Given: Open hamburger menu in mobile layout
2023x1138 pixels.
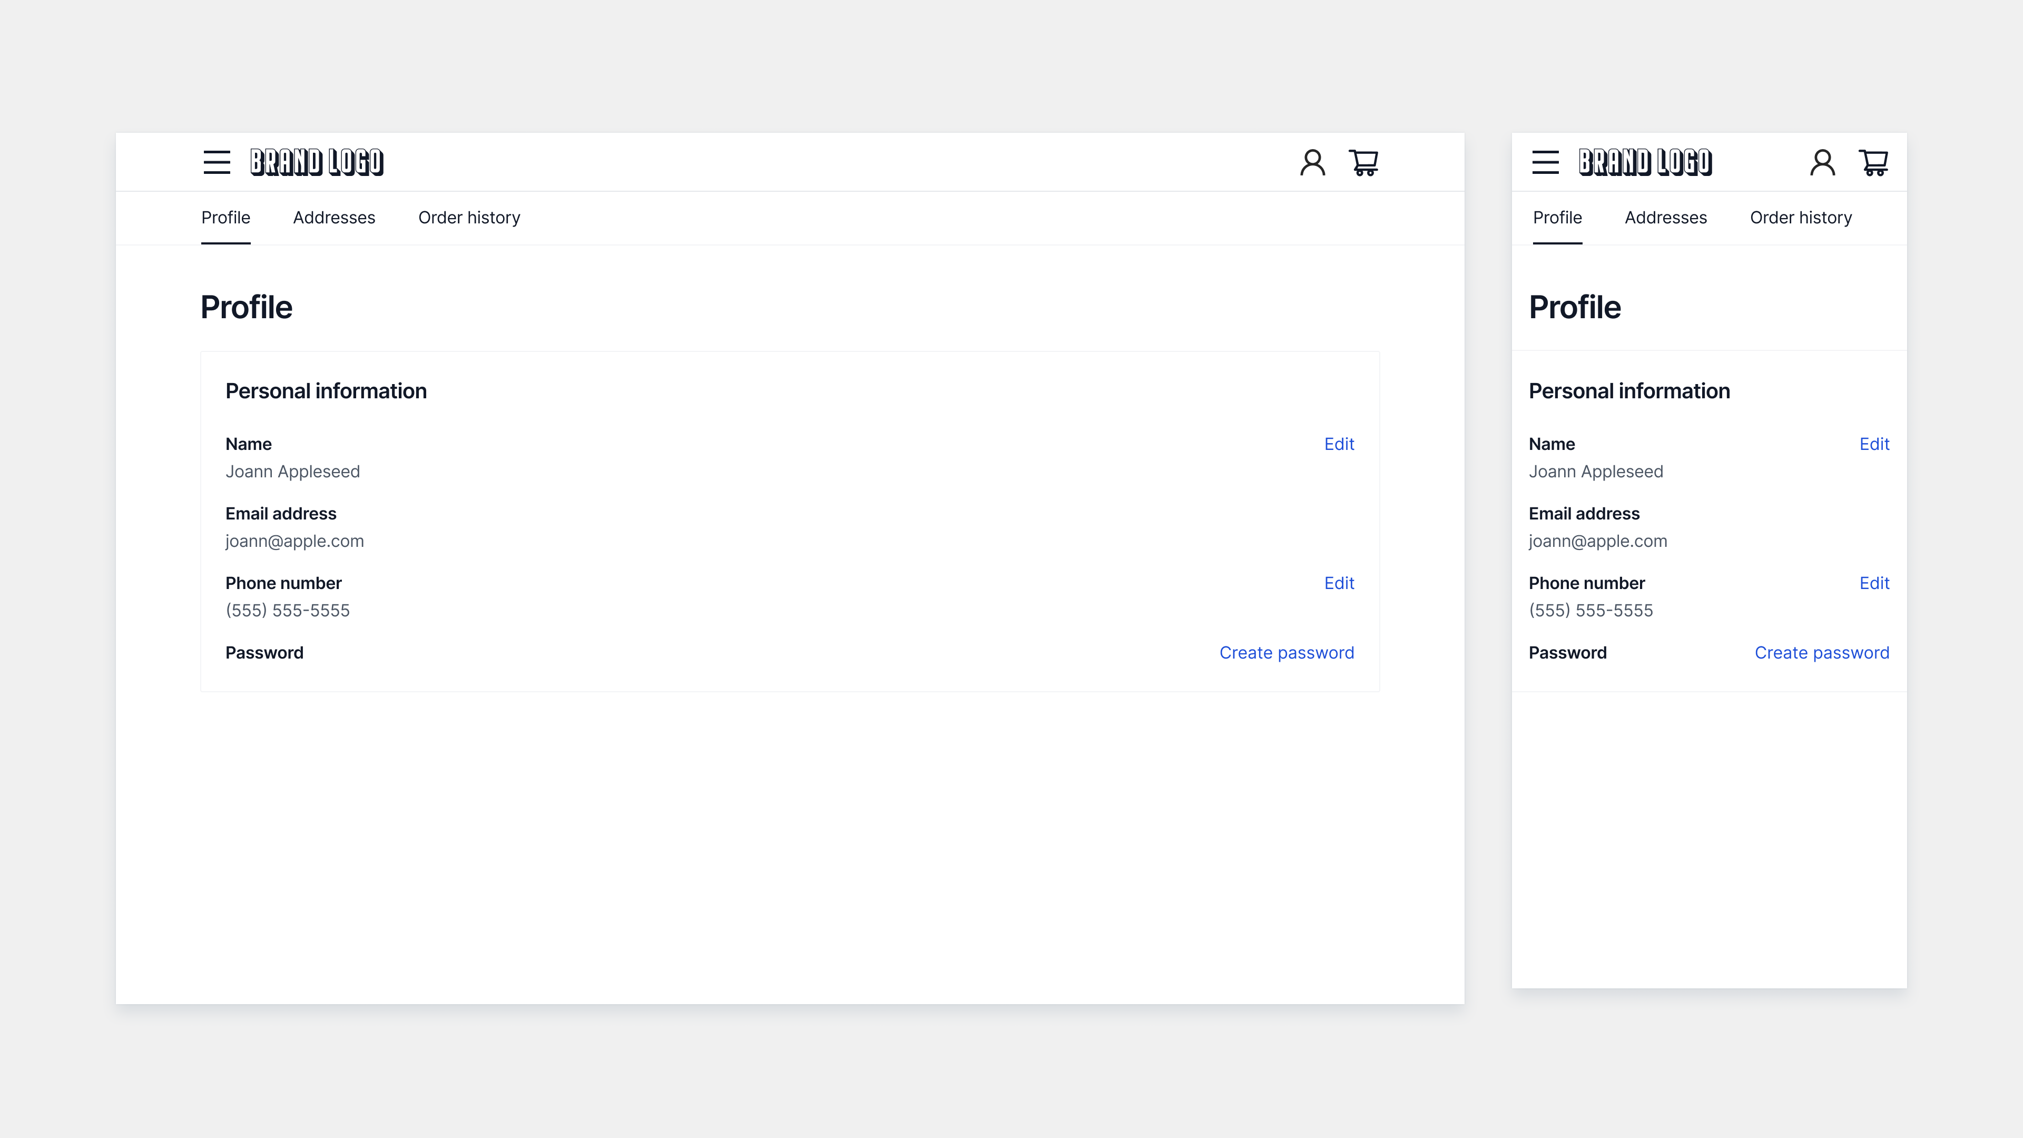Looking at the screenshot, I should click(1545, 163).
